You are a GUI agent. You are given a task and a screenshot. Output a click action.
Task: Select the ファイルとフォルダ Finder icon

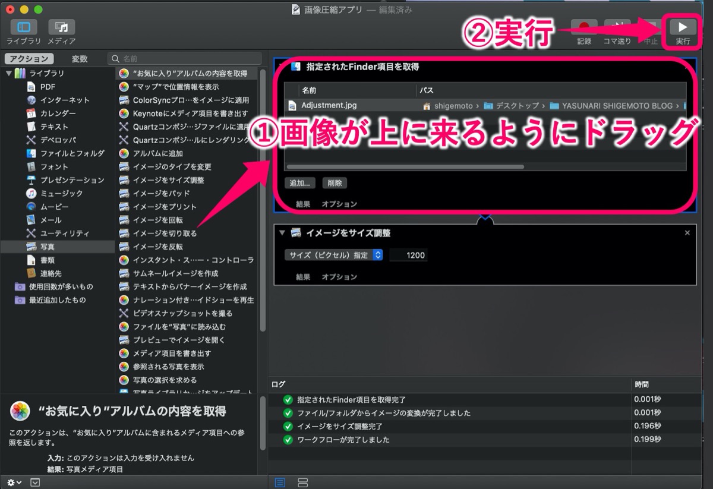[31, 153]
